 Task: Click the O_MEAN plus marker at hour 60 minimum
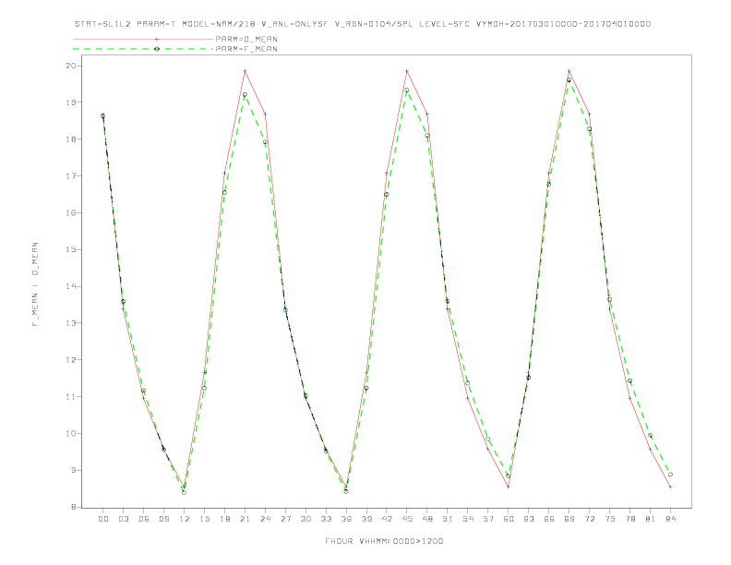[x=509, y=487]
